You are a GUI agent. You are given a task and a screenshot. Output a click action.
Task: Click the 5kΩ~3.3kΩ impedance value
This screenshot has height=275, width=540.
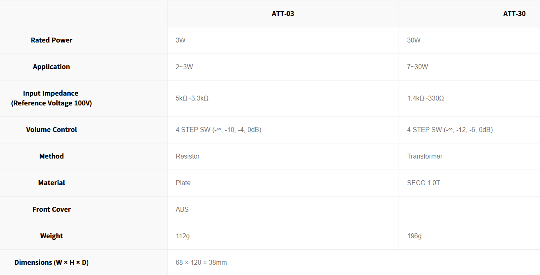192,98
